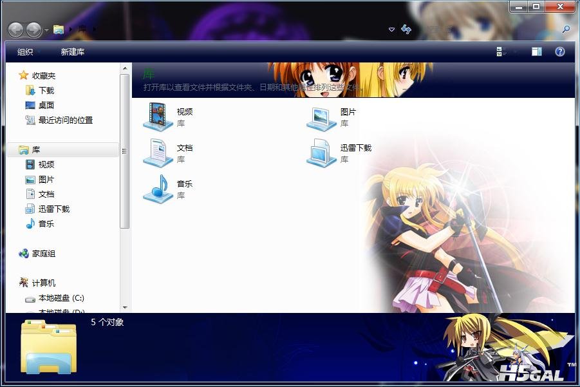Image resolution: width=580 pixels, height=387 pixels.
Task: Toggle the preview pane icon
Action: (537, 52)
